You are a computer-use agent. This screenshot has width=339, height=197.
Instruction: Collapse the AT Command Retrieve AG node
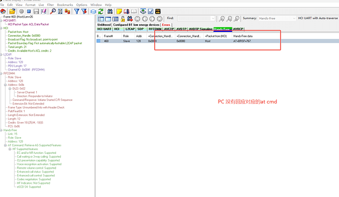5,145
